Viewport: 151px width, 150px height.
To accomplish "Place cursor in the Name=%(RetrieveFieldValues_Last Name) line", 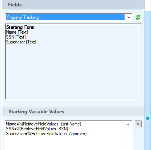I will (44, 124).
